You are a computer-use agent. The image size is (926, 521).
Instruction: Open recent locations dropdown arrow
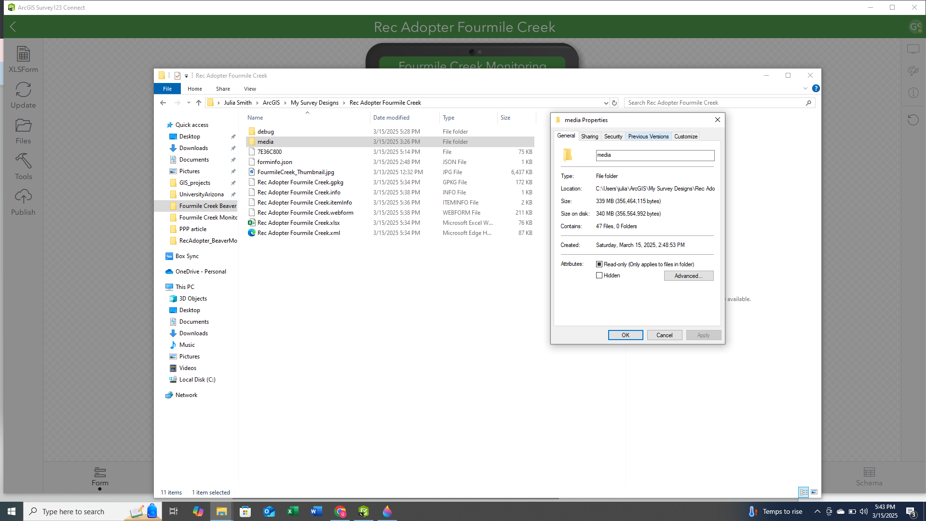tap(189, 103)
